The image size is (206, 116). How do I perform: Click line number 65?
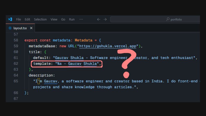coord(16,81)
